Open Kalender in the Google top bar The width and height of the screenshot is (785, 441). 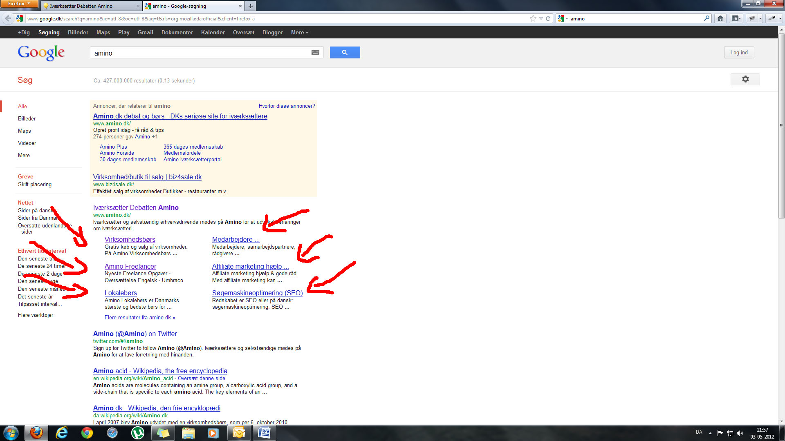[x=213, y=32]
